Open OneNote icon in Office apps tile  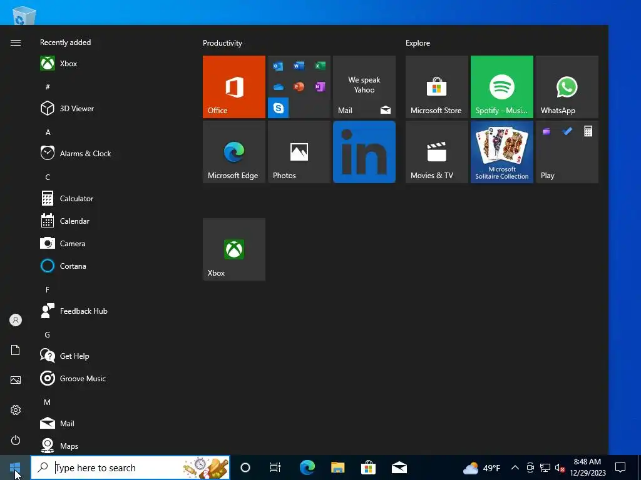pos(320,86)
